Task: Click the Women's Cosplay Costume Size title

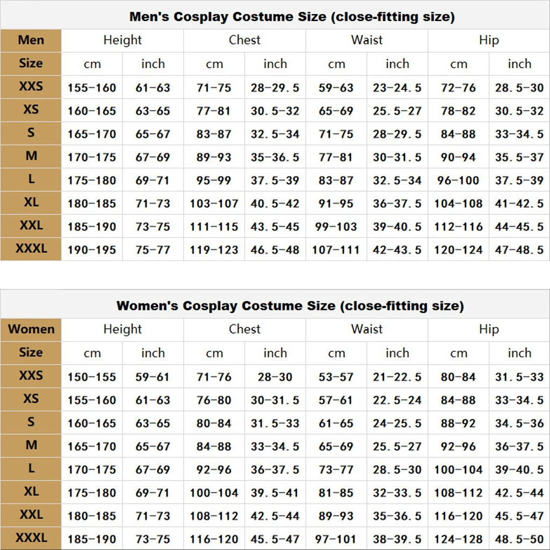Action: (290, 306)
